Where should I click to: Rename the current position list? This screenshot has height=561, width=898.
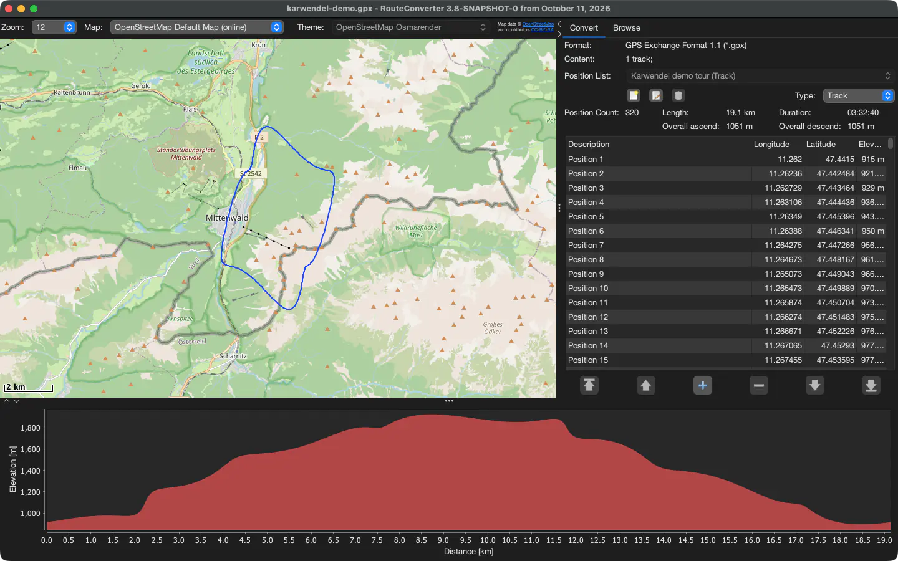click(x=656, y=95)
